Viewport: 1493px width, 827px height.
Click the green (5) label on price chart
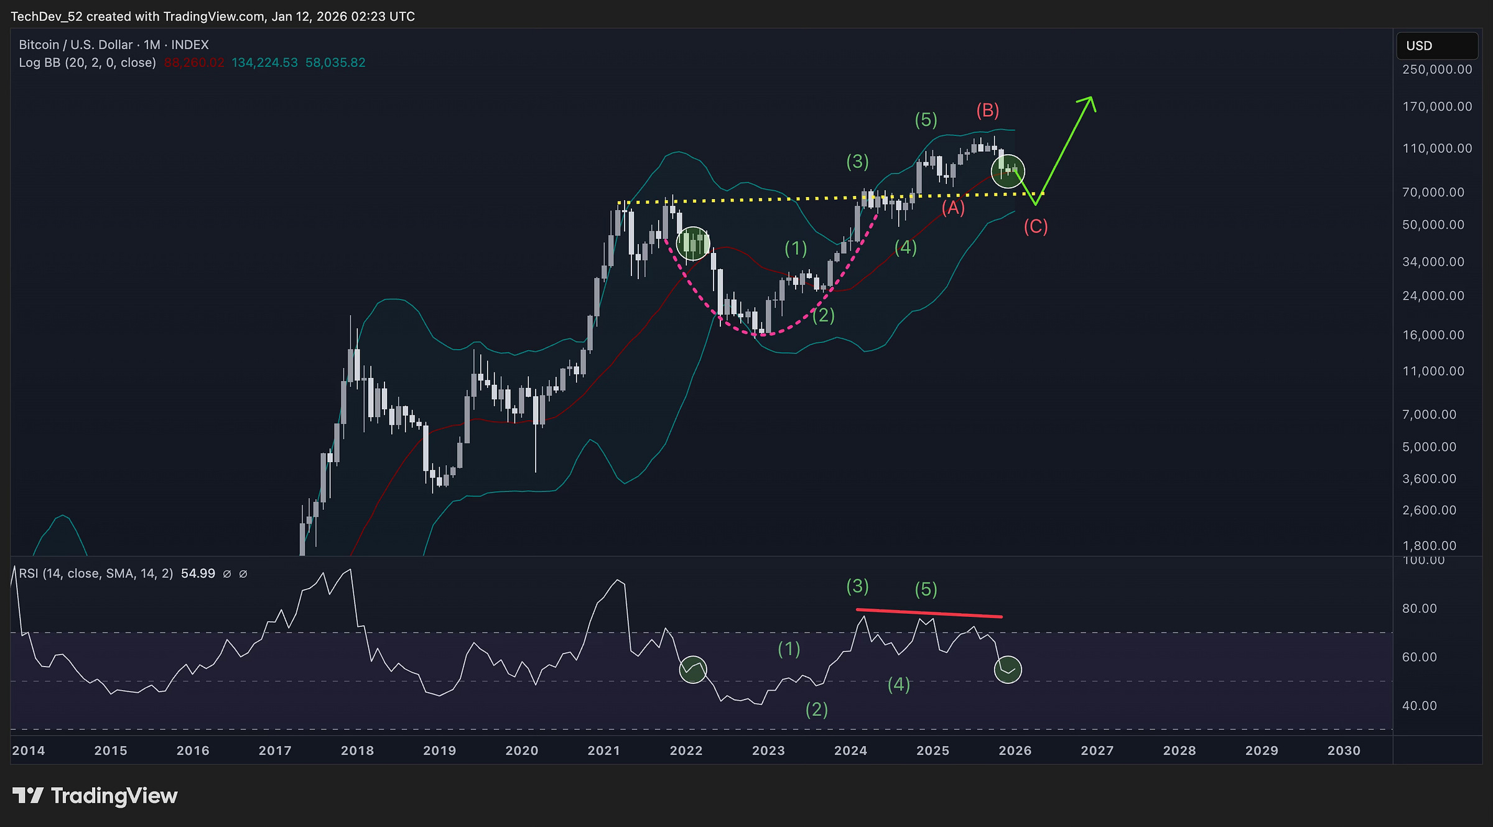(x=926, y=119)
